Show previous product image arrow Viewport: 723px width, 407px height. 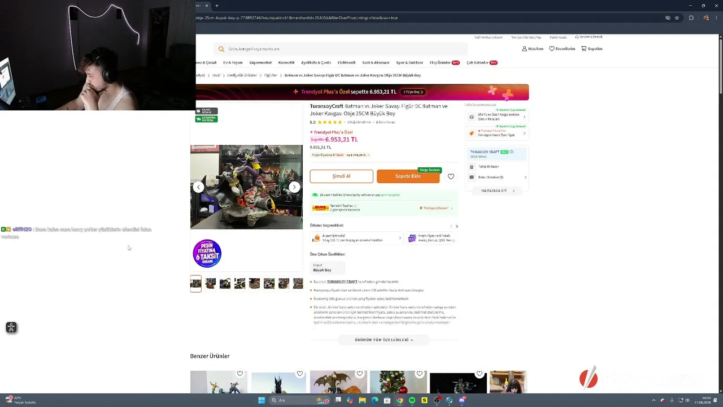tap(198, 187)
